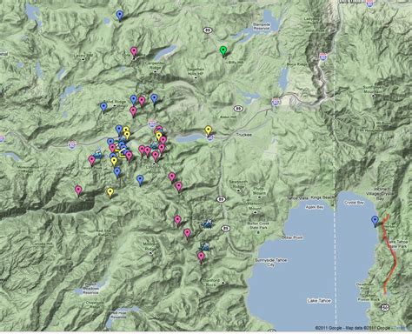Select the Route 89 shield below Alder Hill
This screenshot has height=334, width=412.
click(x=238, y=109)
